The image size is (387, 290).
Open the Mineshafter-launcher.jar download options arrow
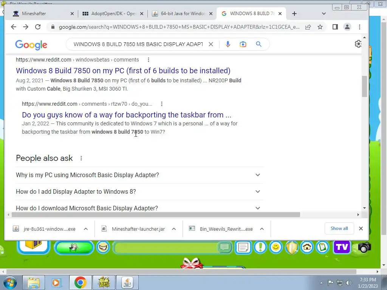point(174,229)
